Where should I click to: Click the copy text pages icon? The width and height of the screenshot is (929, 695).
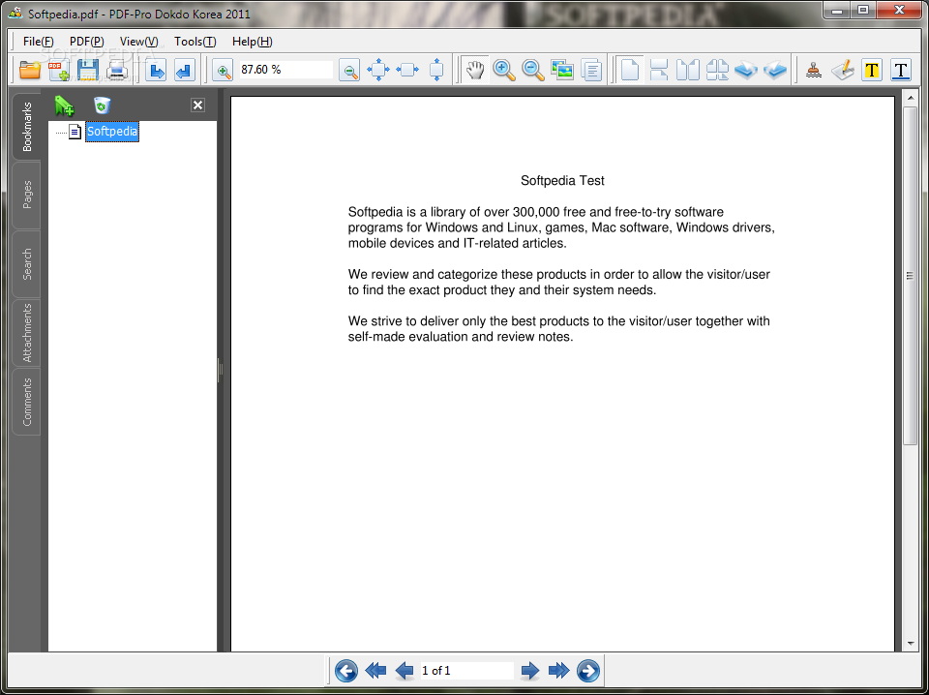pos(591,70)
